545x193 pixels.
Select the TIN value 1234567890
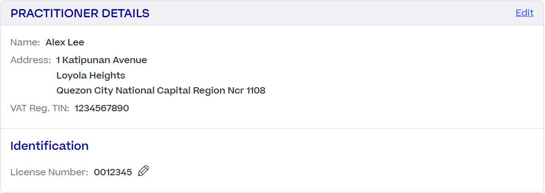pyautogui.click(x=102, y=108)
